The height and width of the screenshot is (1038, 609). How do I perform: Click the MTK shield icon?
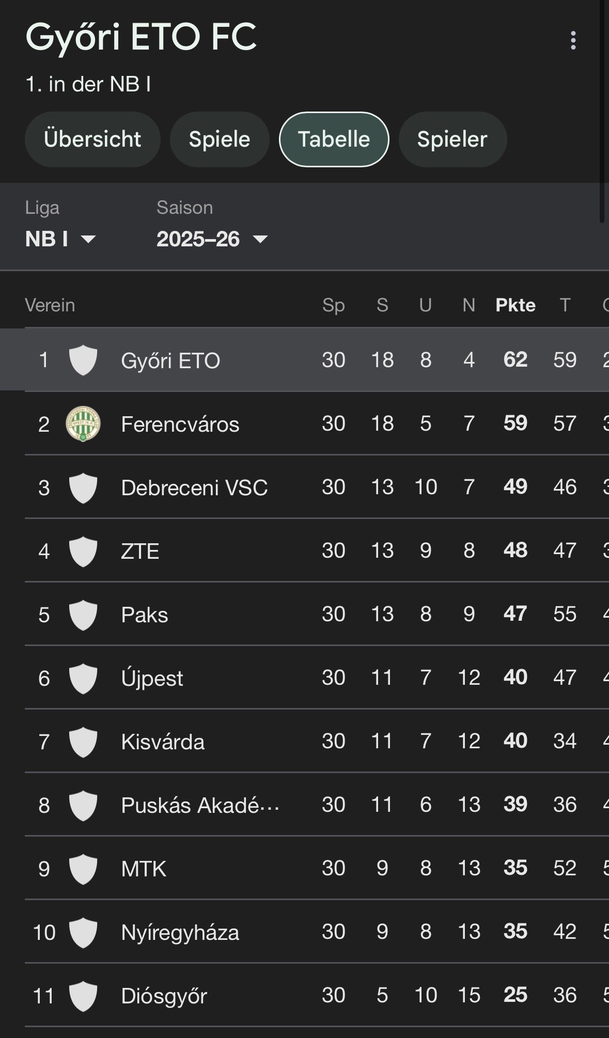83,869
